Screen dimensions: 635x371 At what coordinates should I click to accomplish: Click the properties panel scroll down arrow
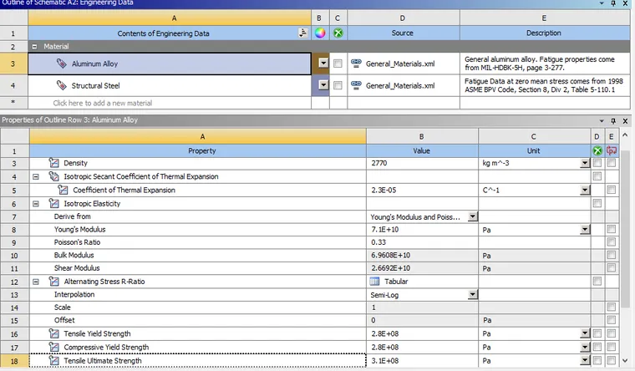point(625,360)
